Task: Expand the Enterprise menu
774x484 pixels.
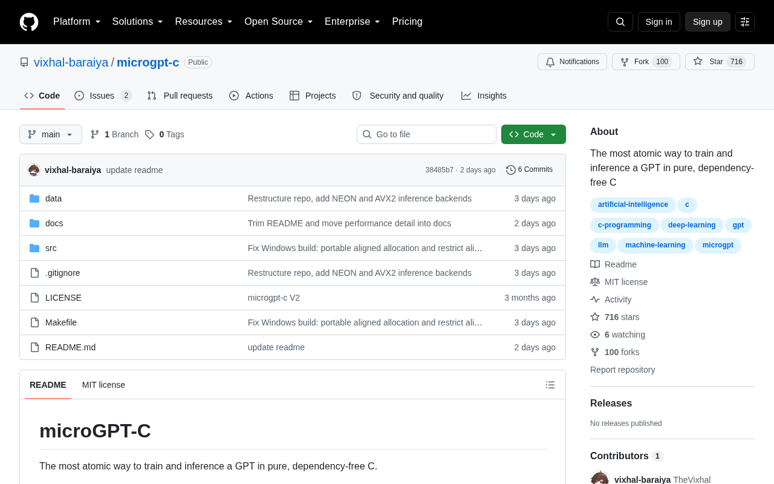Action: click(353, 22)
